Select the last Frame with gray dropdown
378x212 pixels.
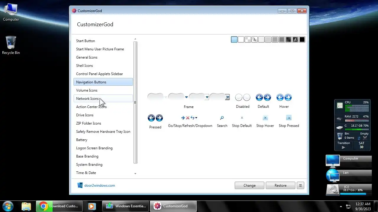(x=220, y=97)
